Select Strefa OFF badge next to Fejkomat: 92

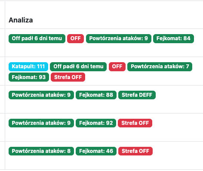click(x=135, y=123)
